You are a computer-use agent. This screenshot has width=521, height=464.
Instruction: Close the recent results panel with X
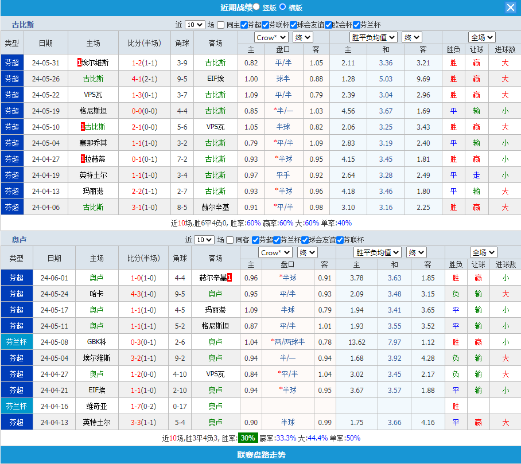click(x=510, y=7)
